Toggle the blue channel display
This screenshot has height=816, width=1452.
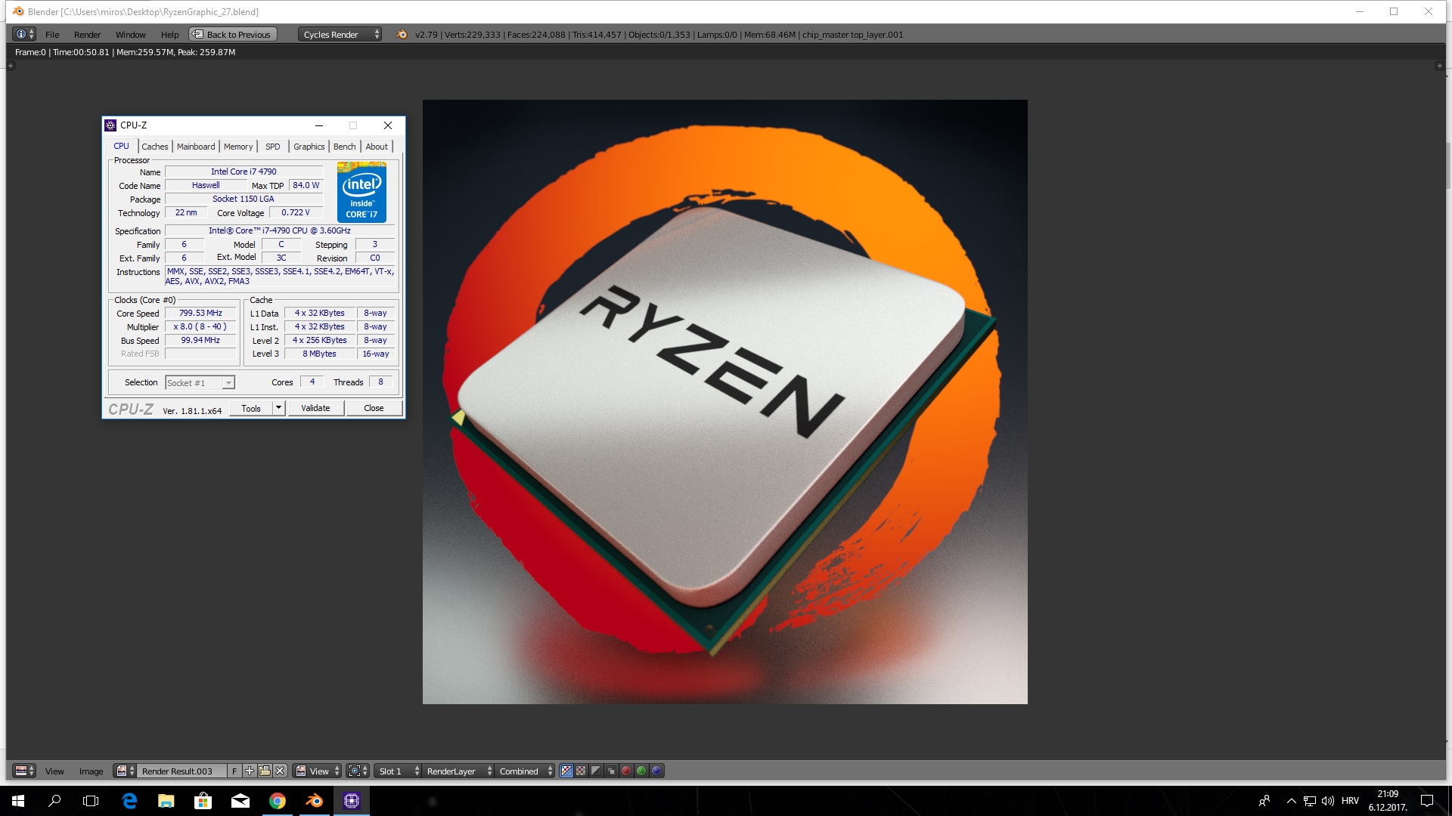[656, 771]
